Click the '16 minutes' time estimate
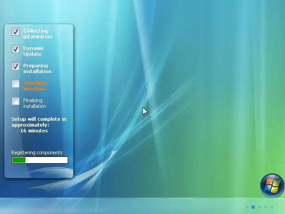 pyautogui.click(x=34, y=131)
